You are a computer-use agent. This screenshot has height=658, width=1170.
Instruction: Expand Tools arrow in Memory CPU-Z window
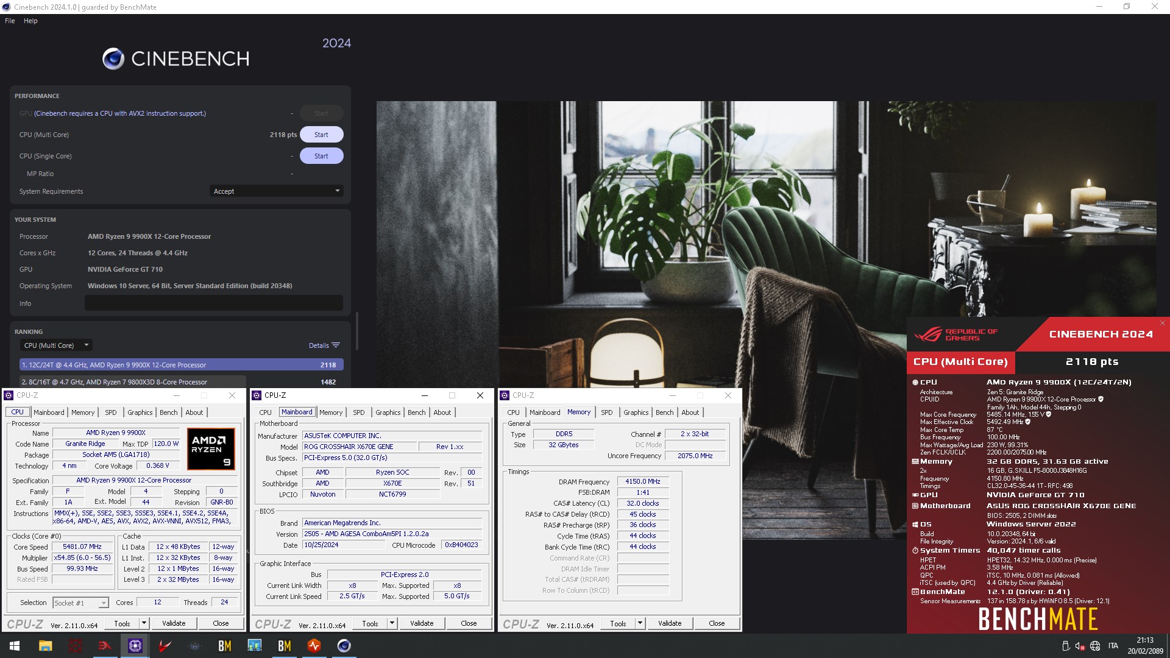click(x=640, y=623)
